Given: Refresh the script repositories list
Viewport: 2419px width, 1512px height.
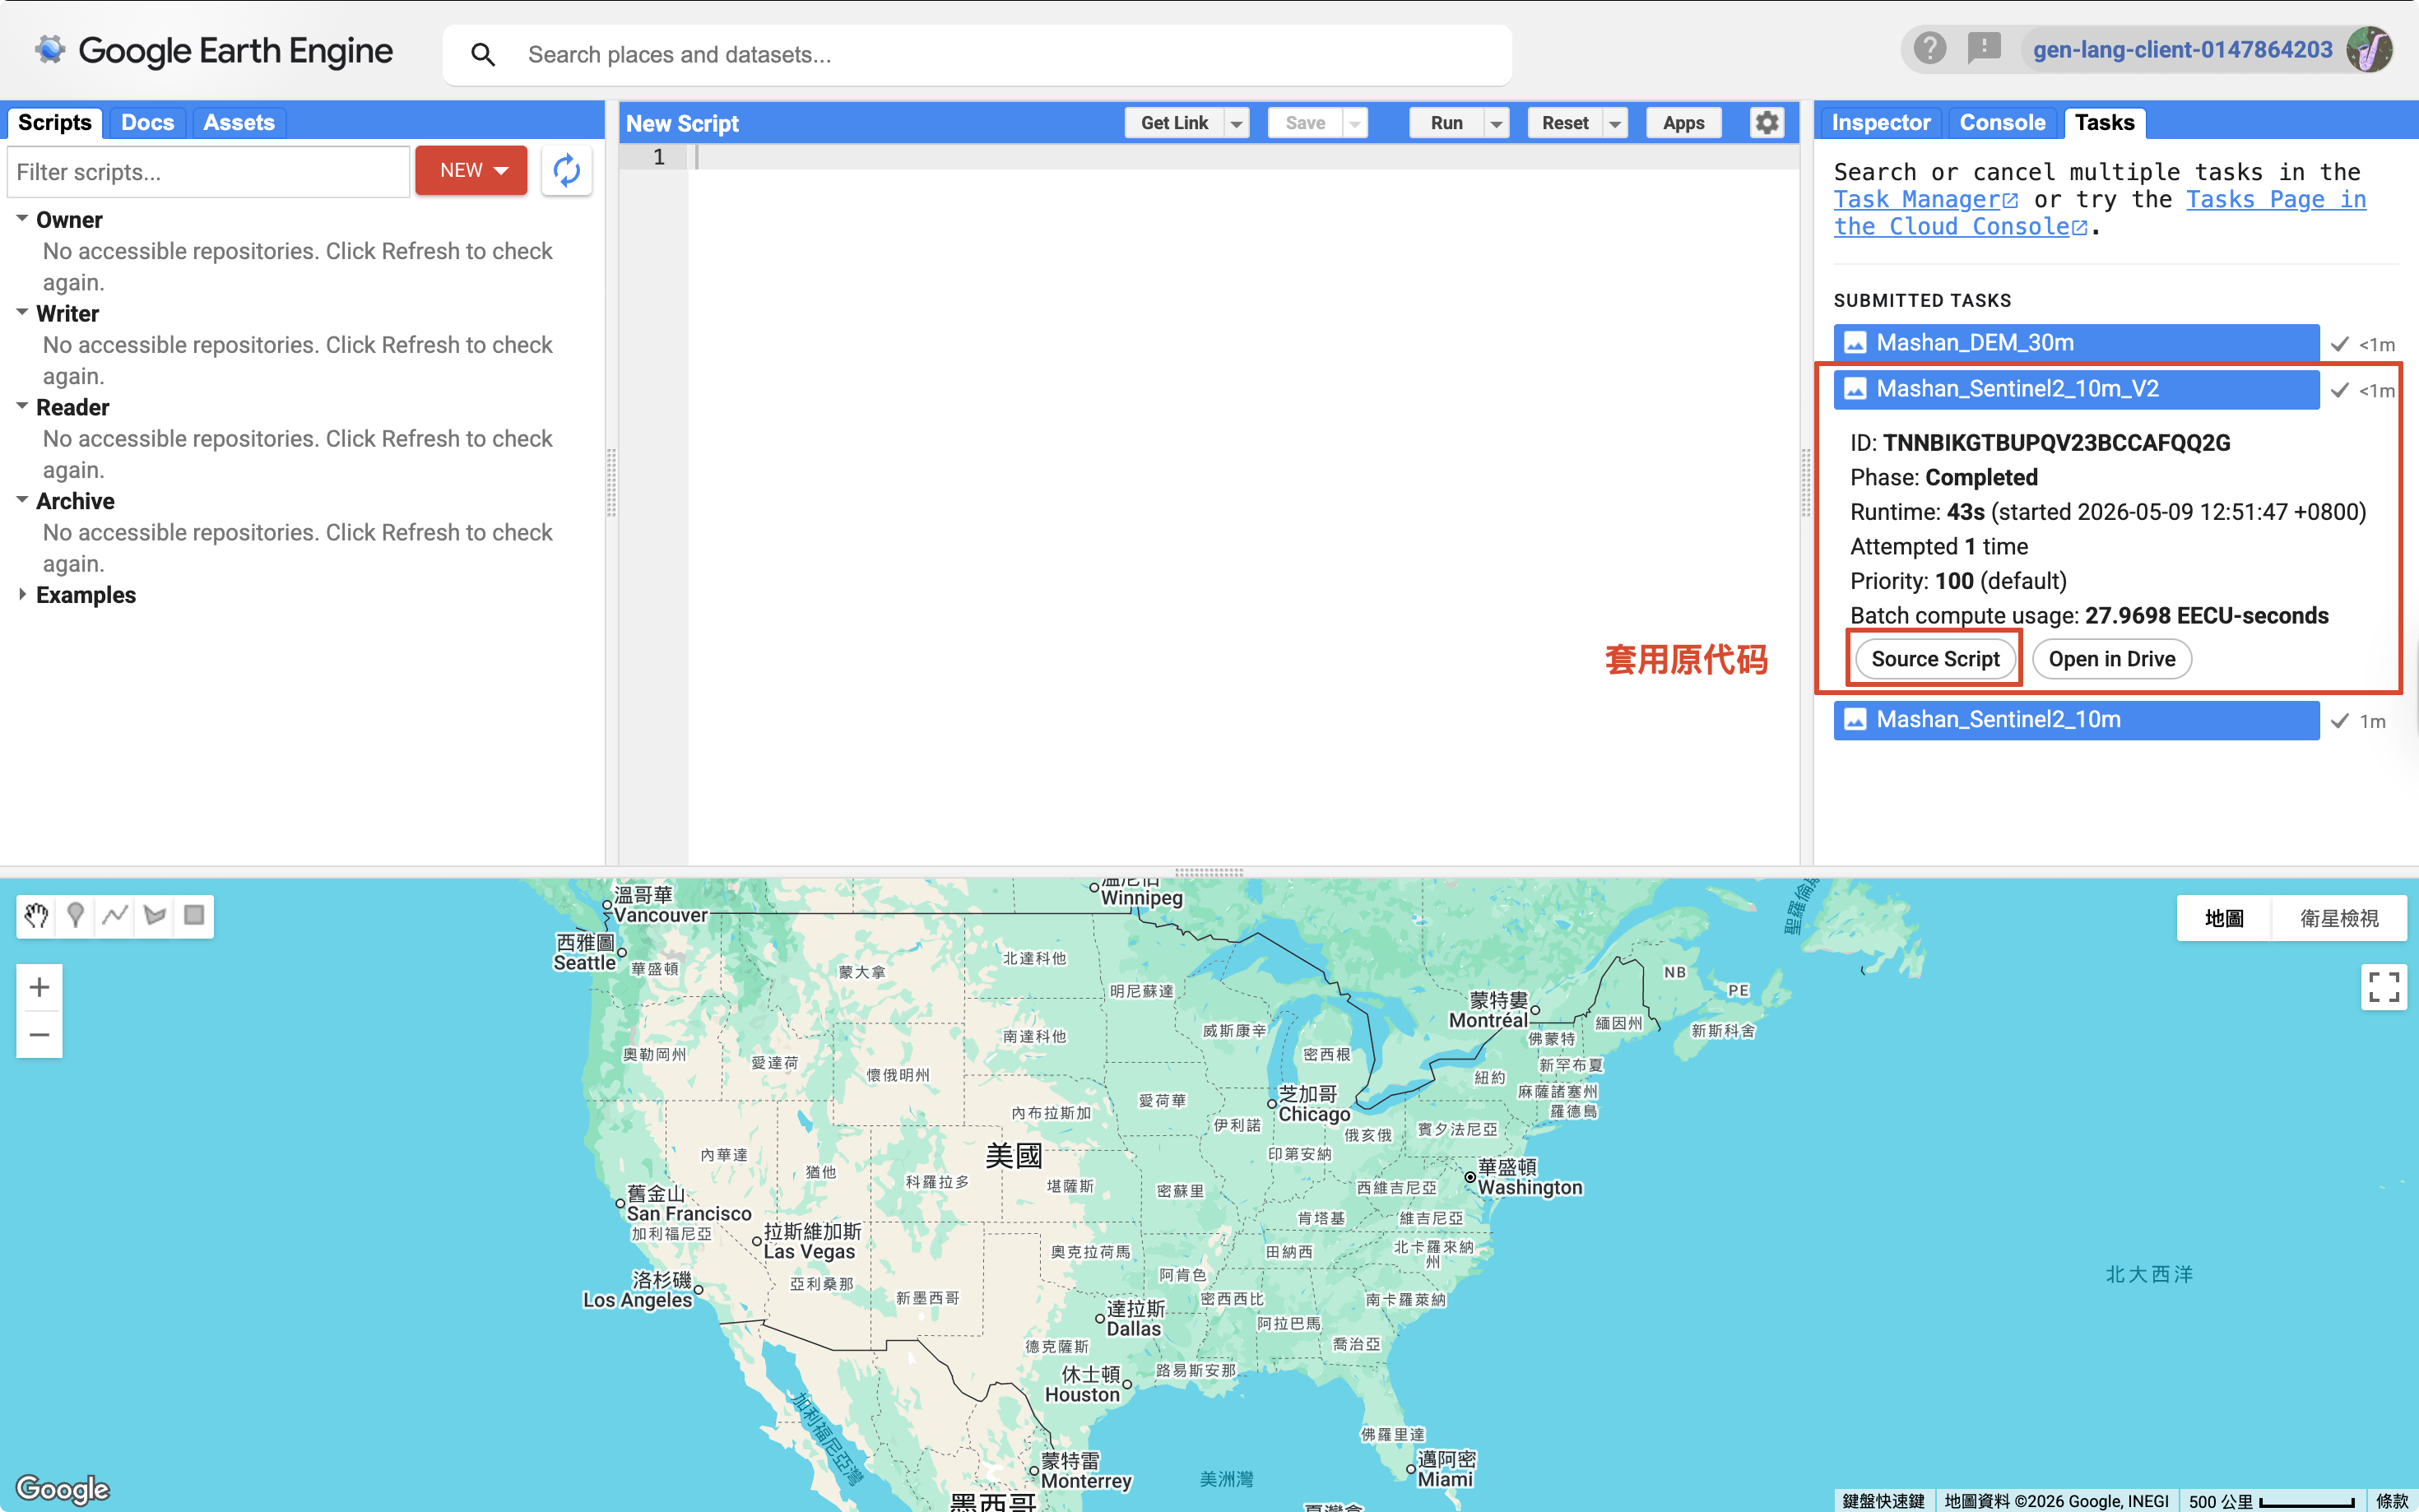Looking at the screenshot, I should pyautogui.click(x=566, y=171).
